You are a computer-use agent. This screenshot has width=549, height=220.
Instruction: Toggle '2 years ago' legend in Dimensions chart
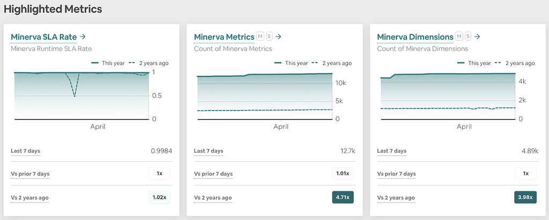(x=515, y=63)
